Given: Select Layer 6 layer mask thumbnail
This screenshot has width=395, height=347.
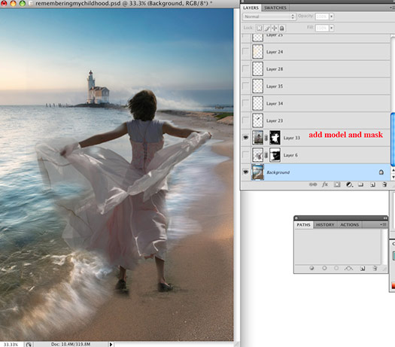Looking at the screenshot, I should pos(275,155).
